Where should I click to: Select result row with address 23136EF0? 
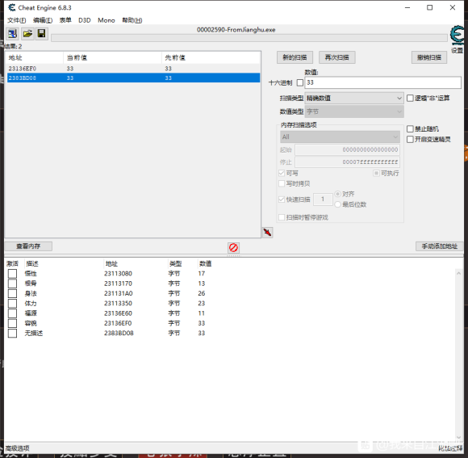click(x=133, y=69)
